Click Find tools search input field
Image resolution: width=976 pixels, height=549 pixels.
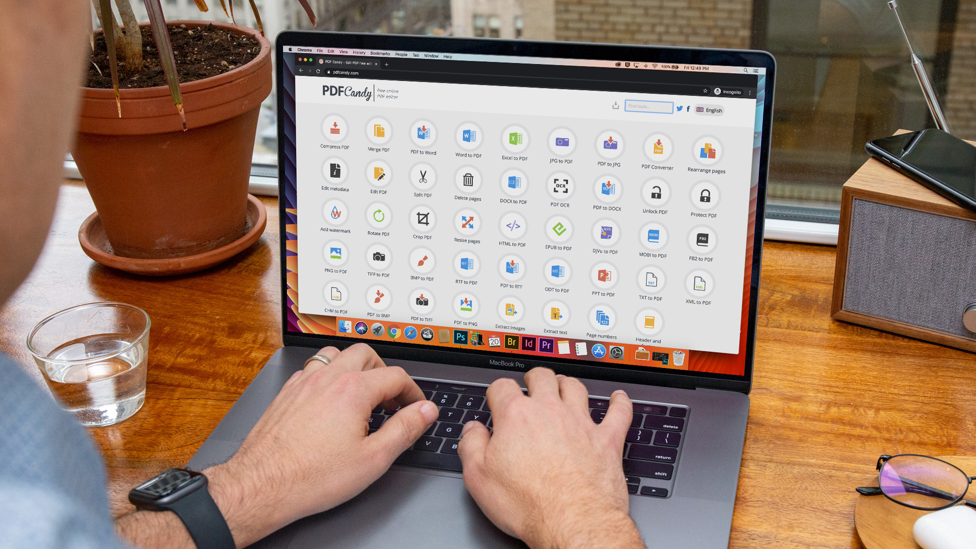tap(648, 109)
